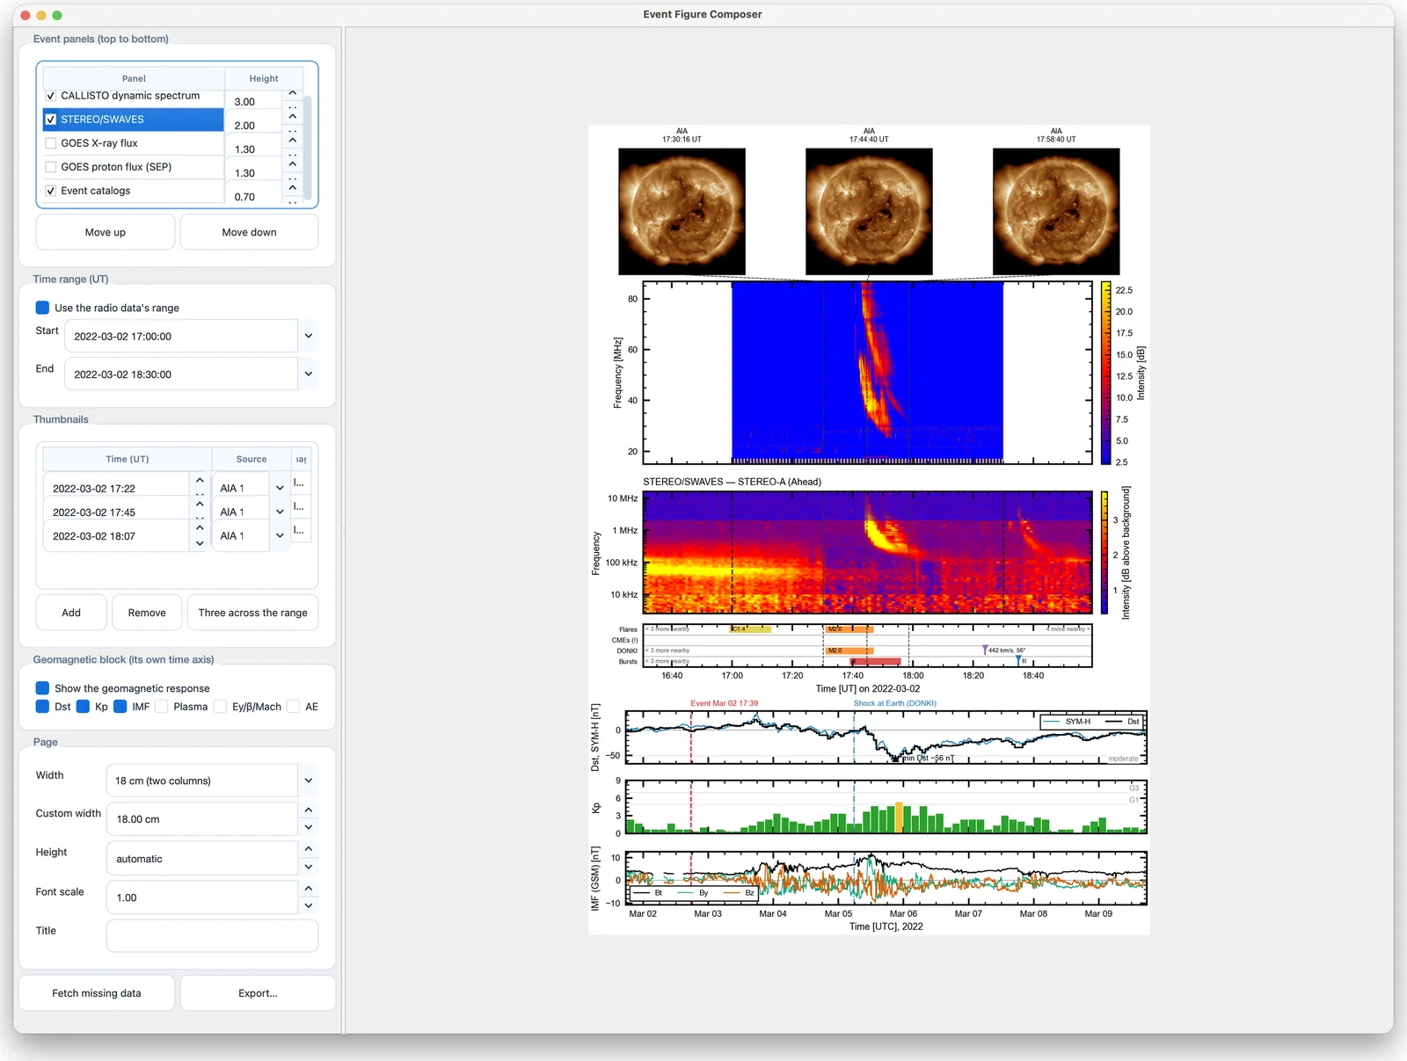Uncheck the IMF option

[120, 707]
